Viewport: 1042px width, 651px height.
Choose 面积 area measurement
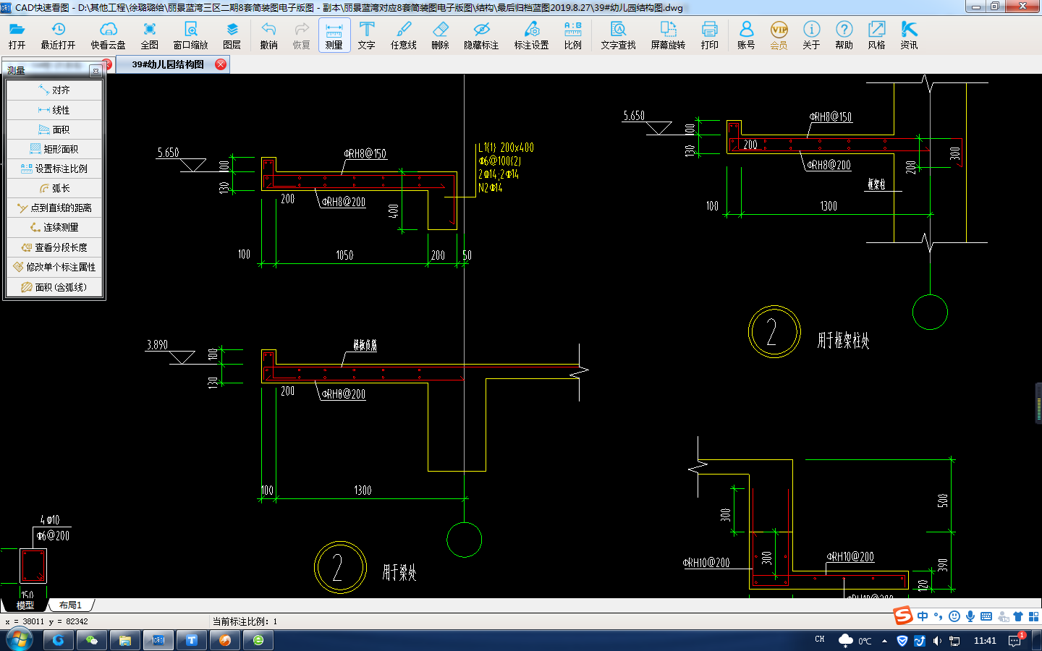[54, 129]
